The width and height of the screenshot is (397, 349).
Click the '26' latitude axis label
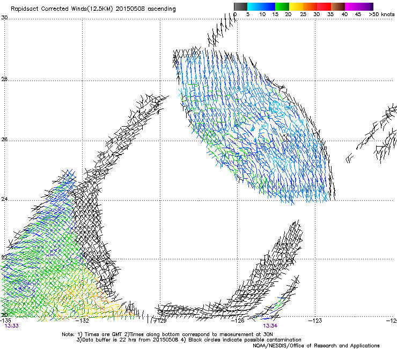(4, 140)
